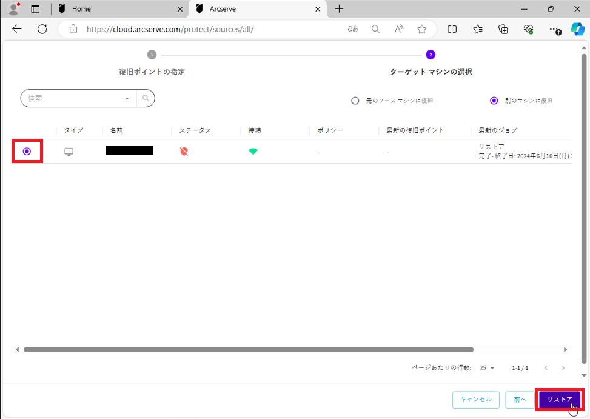Click the キャンセル button
Screen dimensions: 590x419
coord(476,400)
